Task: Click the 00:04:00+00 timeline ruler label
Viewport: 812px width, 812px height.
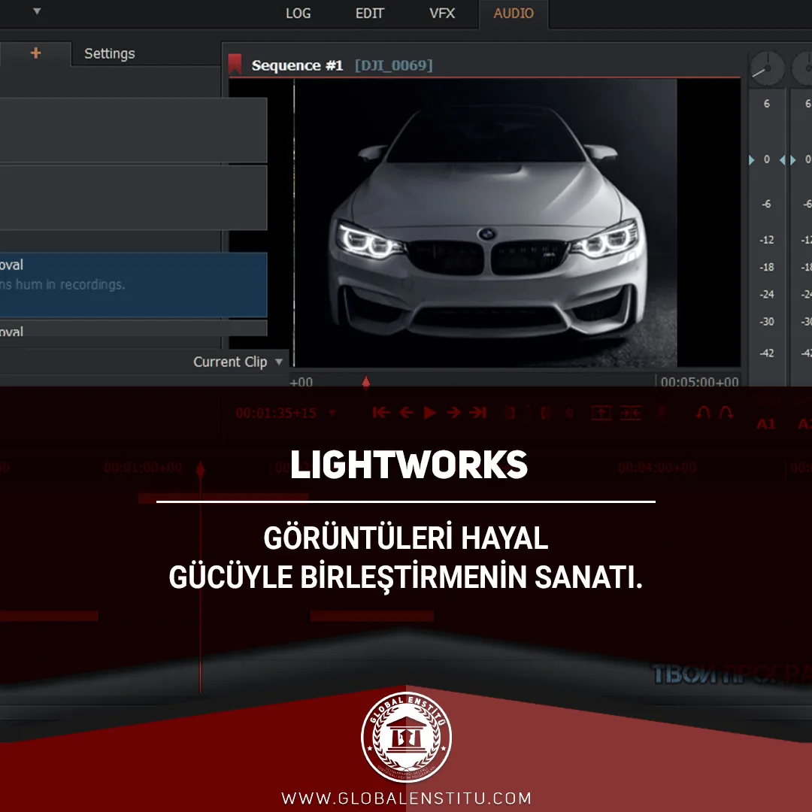Action: (657, 468)
